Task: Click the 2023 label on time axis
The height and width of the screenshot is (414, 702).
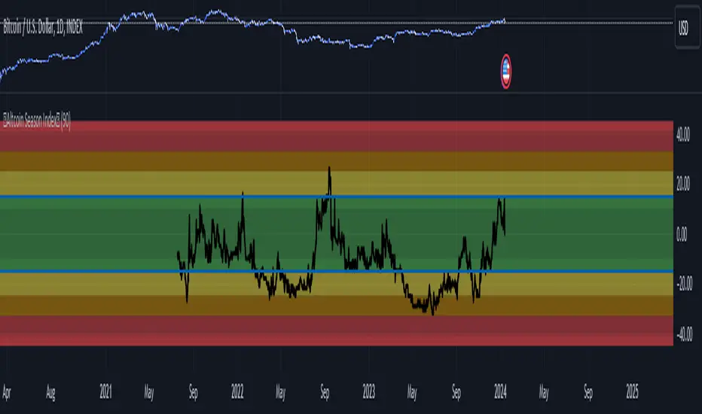Action: (369, 392)
